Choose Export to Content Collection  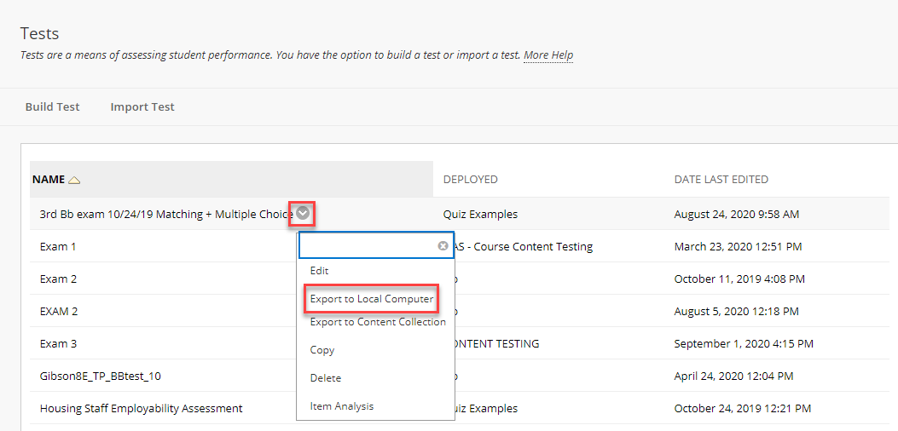coord(378,322)
